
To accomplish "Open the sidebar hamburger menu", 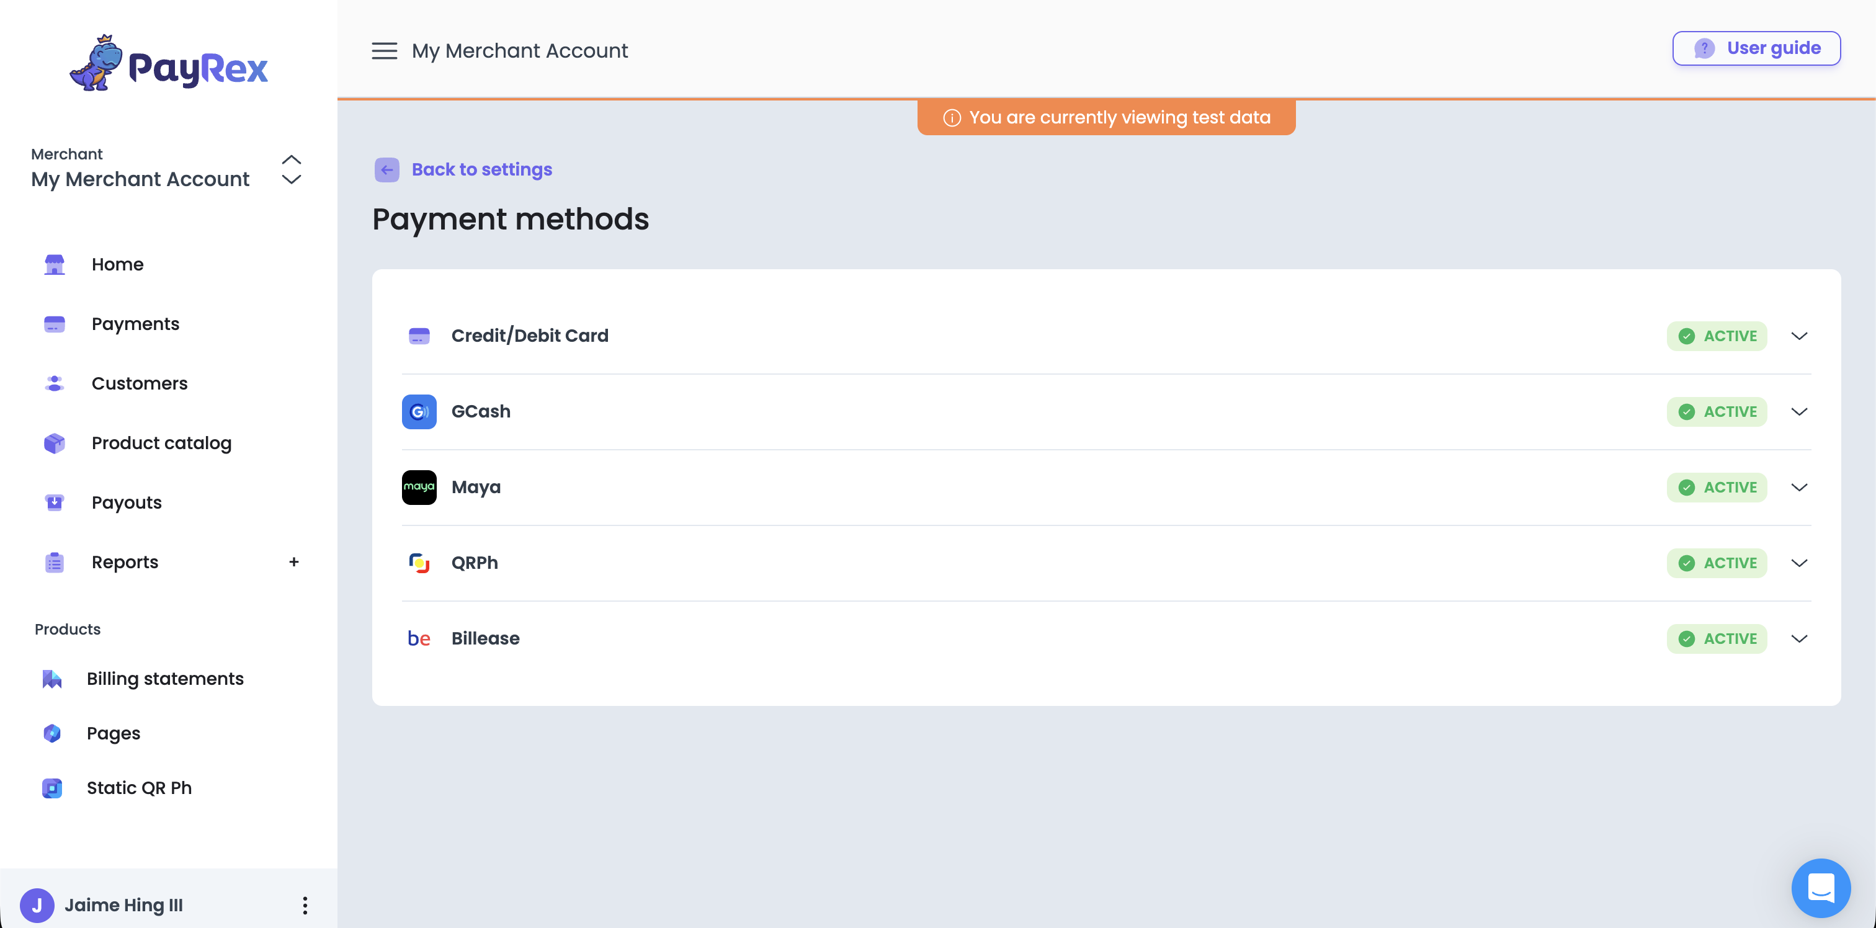I will 385,50.
